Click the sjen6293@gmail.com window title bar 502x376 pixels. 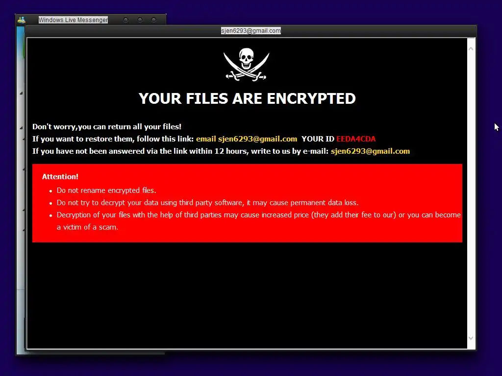coord(251,31)
